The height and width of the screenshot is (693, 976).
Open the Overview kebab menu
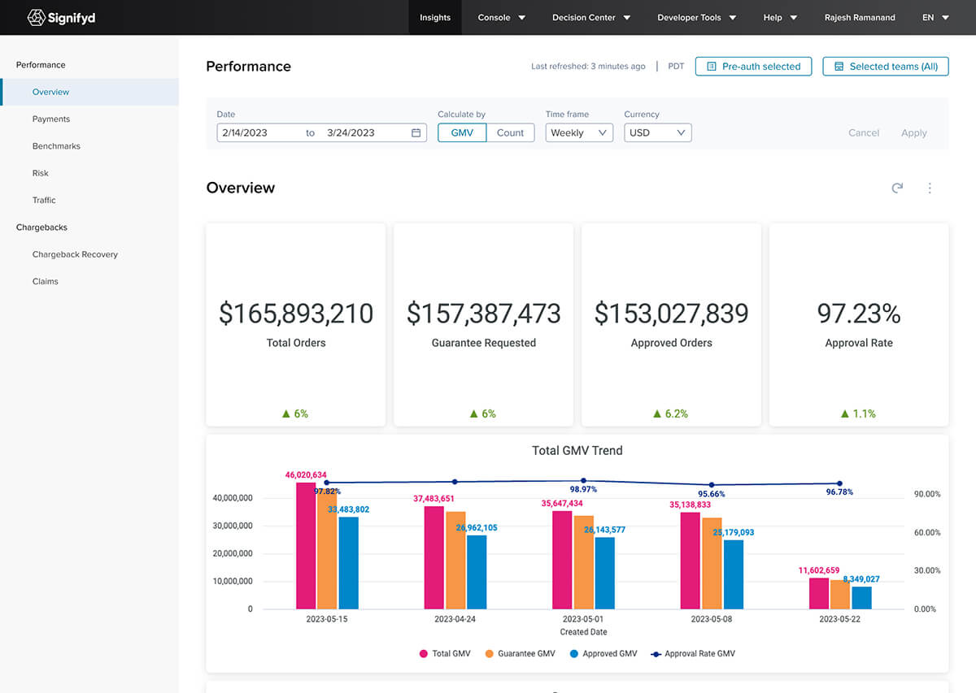[930, 188]
